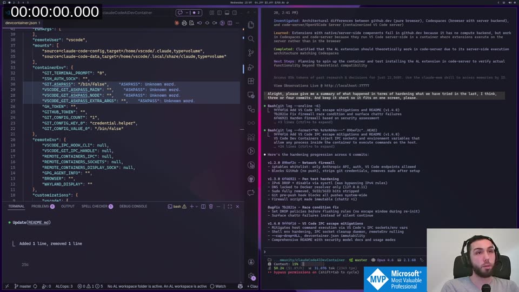
Task: Close the terminal panel
Action: tap(237, 206)
